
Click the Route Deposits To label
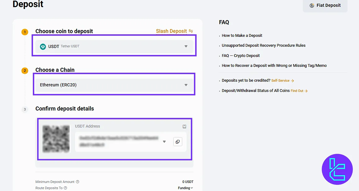click(x=49, y=188)
